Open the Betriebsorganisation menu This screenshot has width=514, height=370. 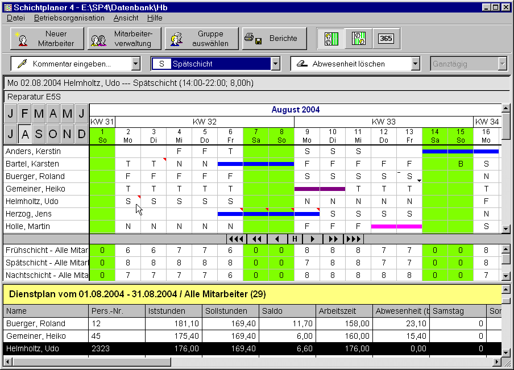[x=69, y=18]
